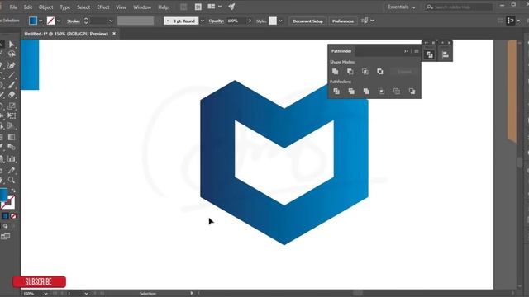Viewport: 529px width, 297px height.
Task: Select the Zoom tool
Action: tap(12, 180)
